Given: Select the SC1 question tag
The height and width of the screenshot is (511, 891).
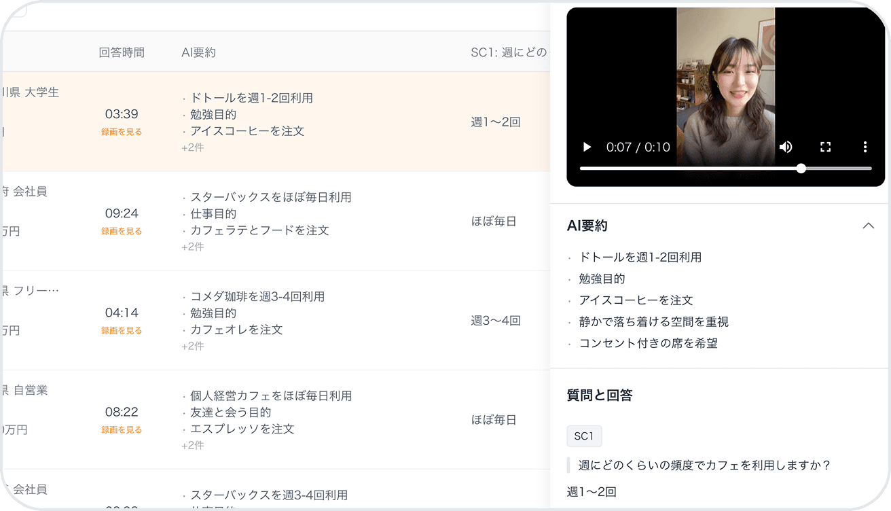Looking at the screenshot, I should (584, 436).
